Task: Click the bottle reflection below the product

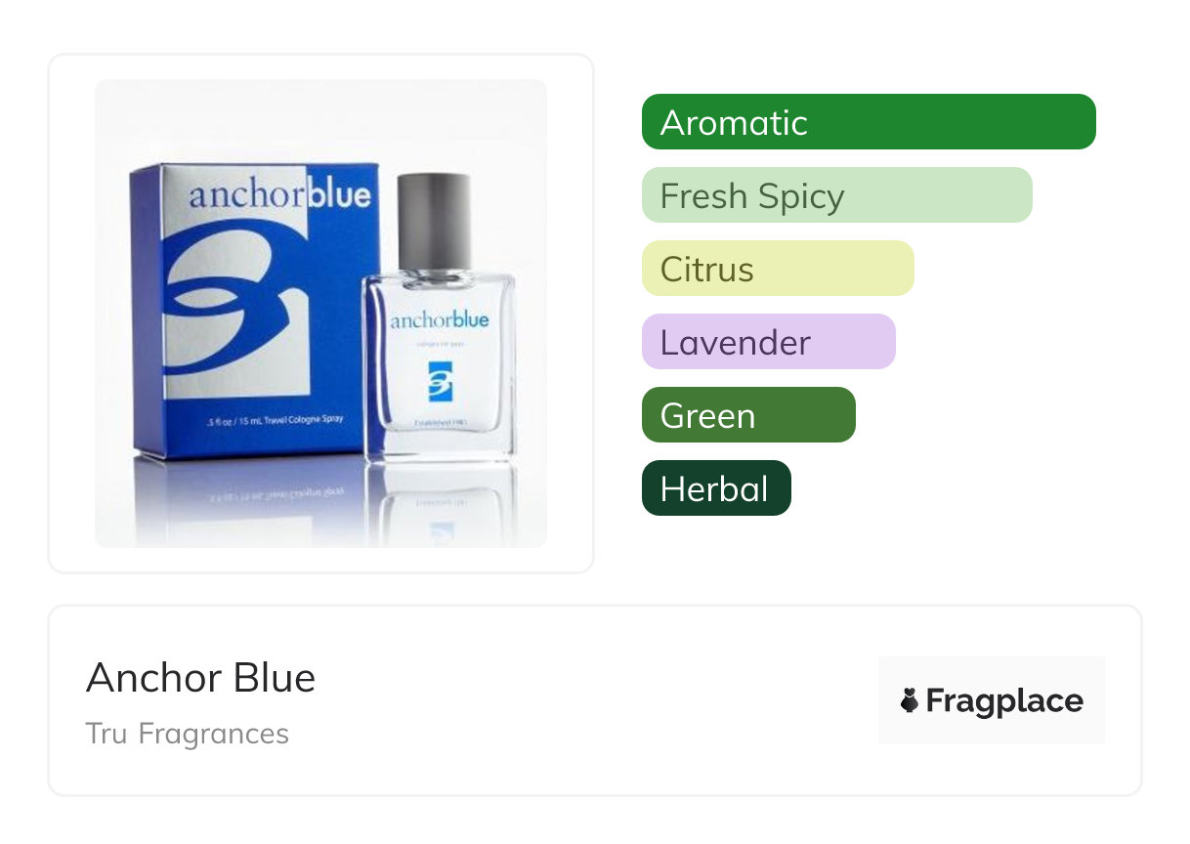Action: click(440, 503)
